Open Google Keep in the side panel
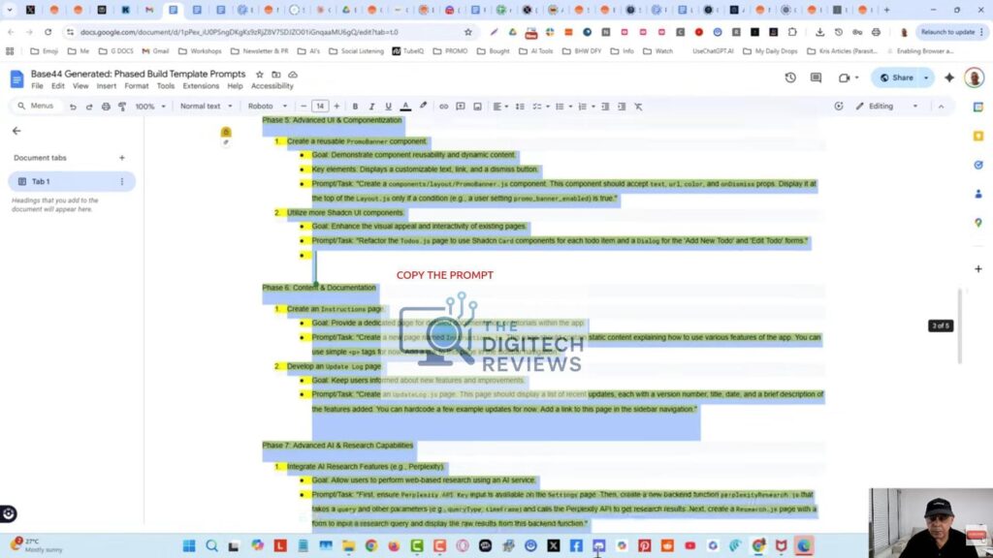The image size is (993, 558). click(x=977, y=137)
